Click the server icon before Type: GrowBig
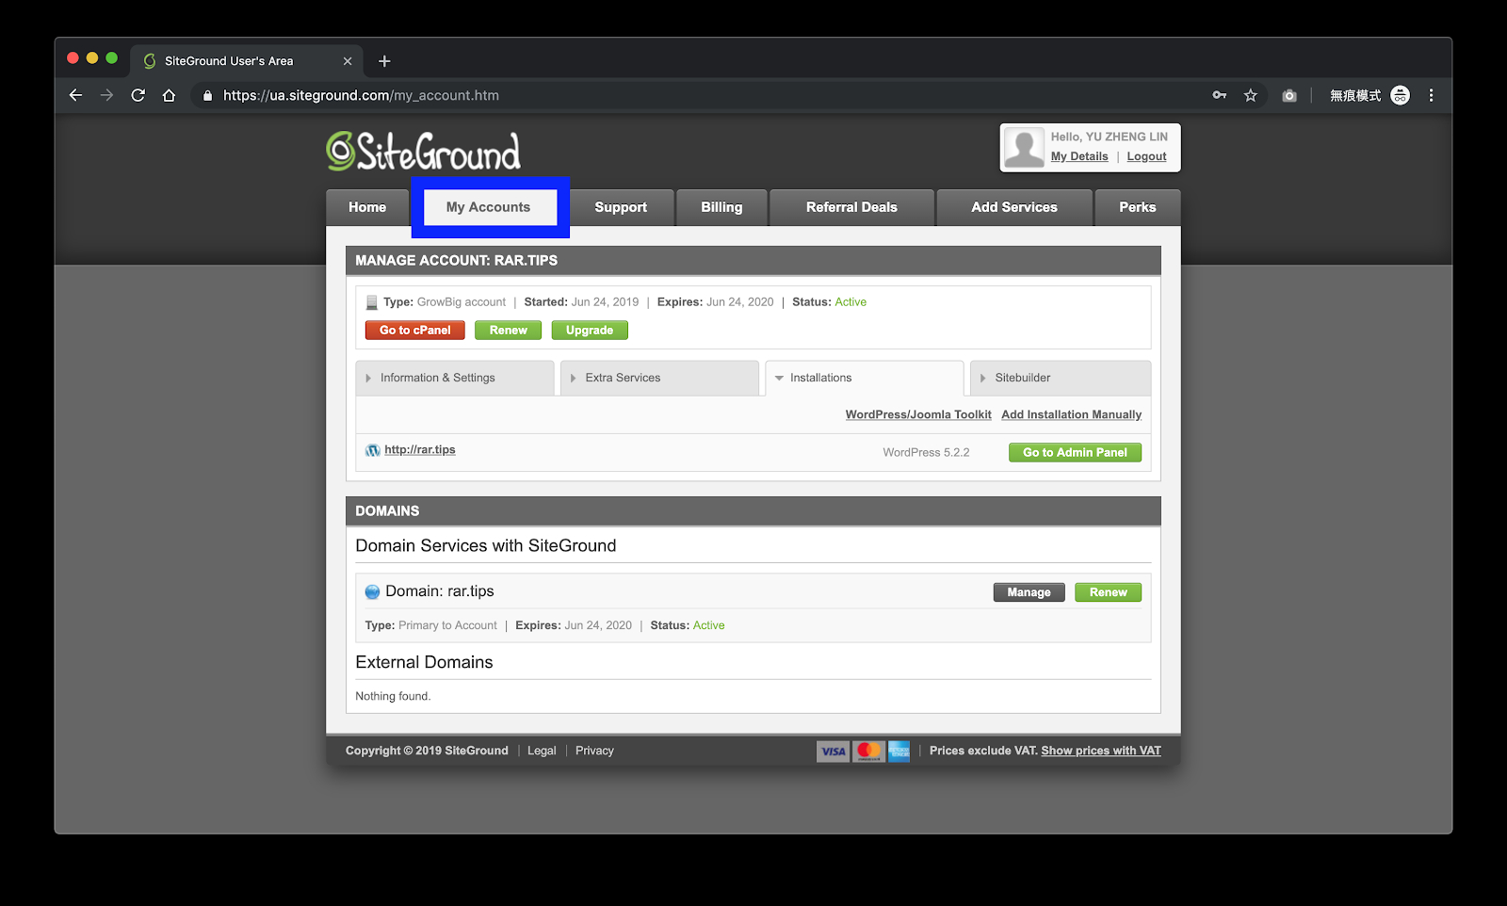 coord(372,302)
